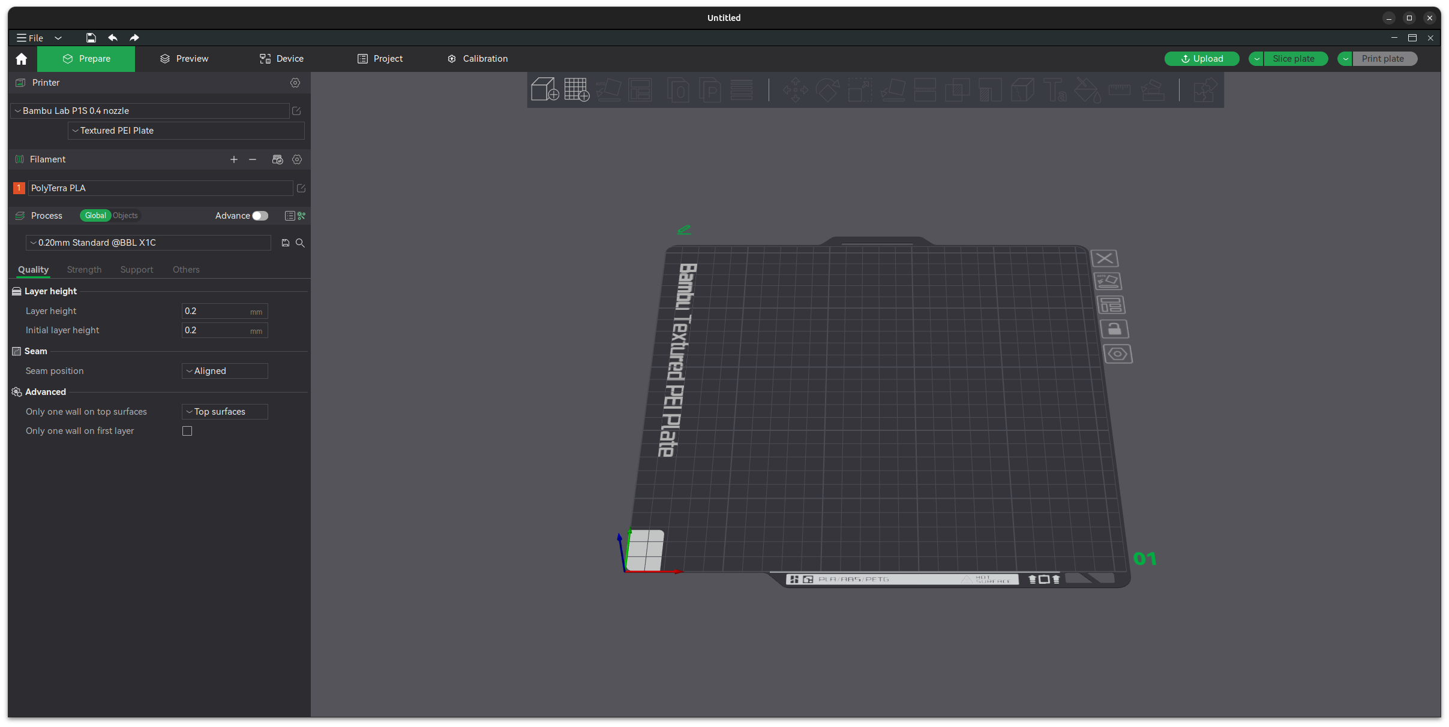Viewport: 1449px width, 727px height.
Task: Open filament settings gear icon
Action: pyautogui.click(x=297, y=159)
